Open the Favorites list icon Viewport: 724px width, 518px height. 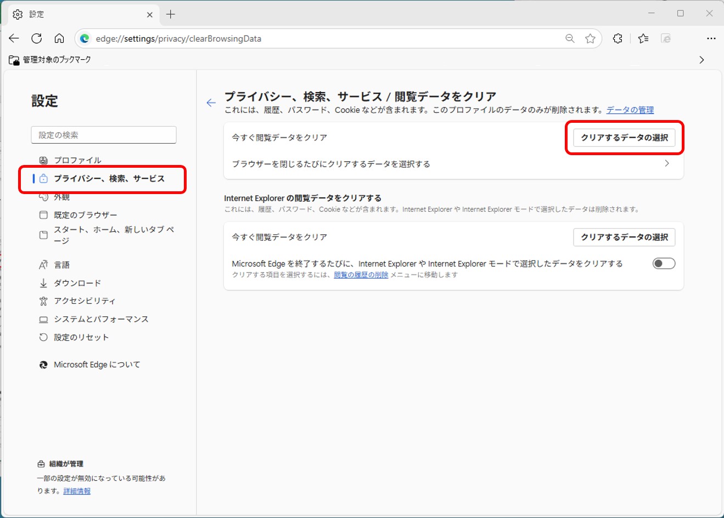[643, 38]
